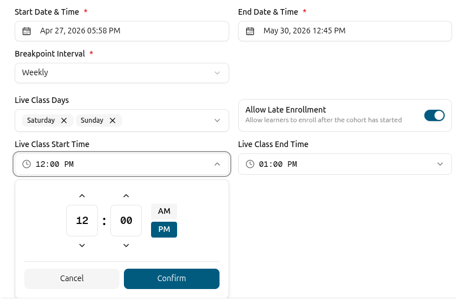Click the clock icon in Live Class End Time
456x306 pixels.
[250, 164]
